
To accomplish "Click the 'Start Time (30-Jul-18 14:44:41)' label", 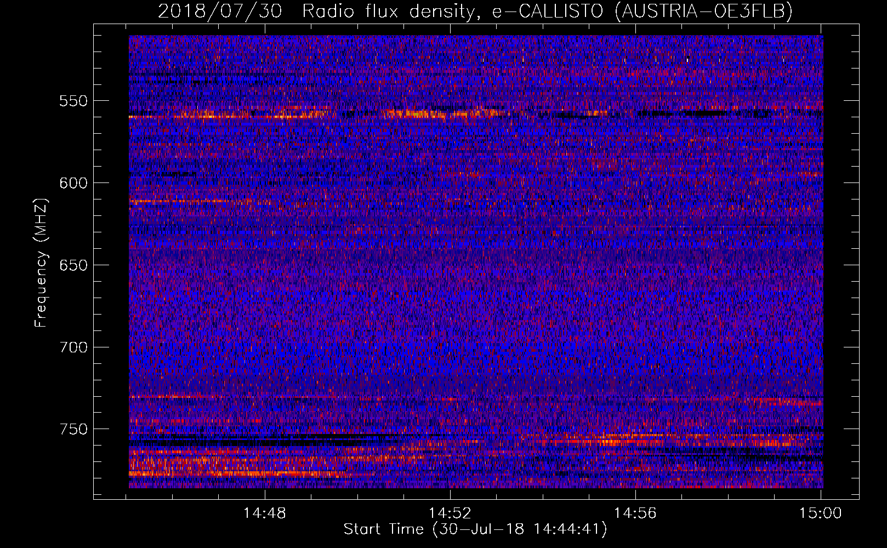I will (475, 529).
